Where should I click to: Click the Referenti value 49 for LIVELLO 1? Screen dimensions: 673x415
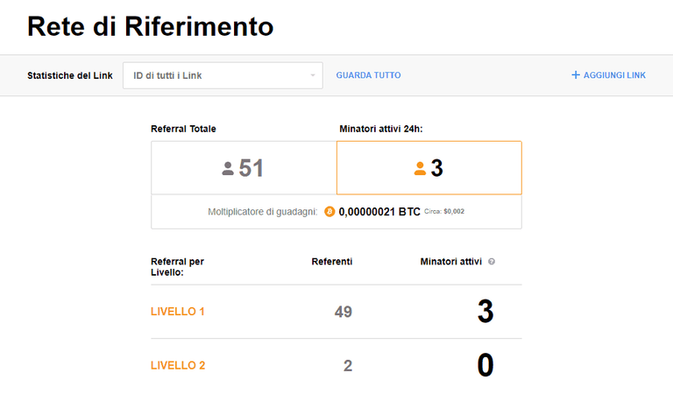[x=344, y=312]
